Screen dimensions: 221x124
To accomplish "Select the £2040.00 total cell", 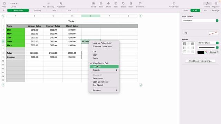I will tap(35, 53).
